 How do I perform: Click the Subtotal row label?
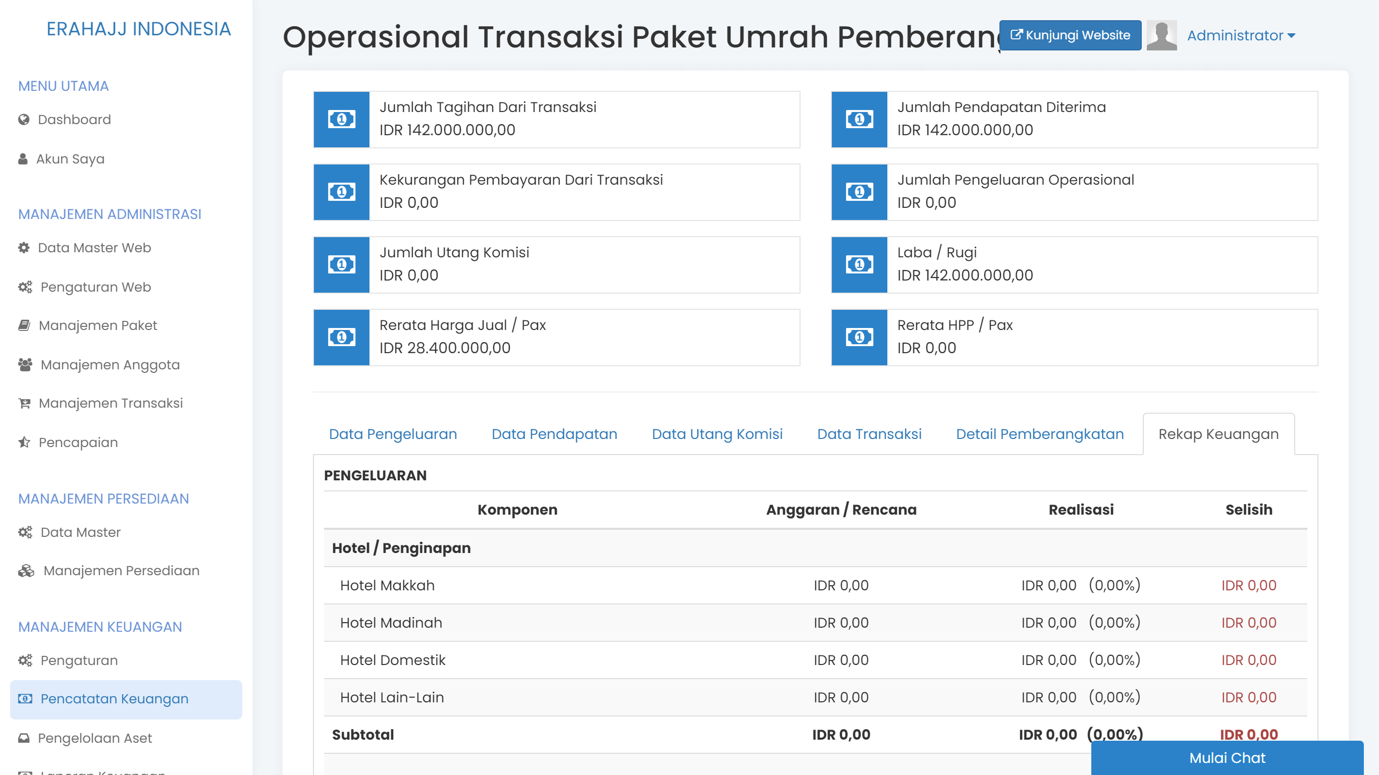(x=362, y=734)
